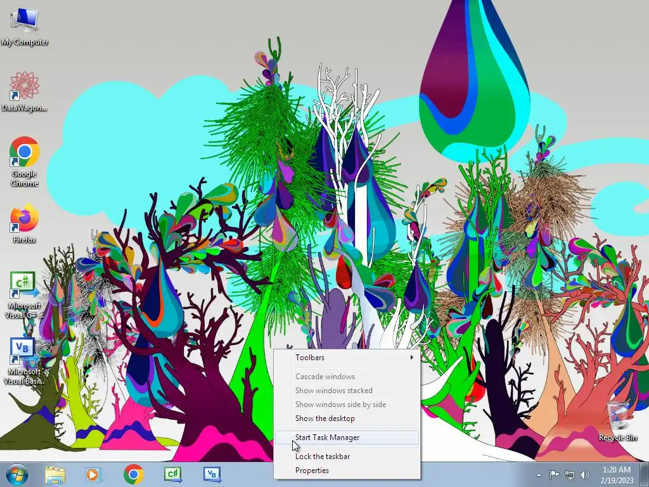
Task: Open taskbar Properties menu item
Action: (347, 471)
